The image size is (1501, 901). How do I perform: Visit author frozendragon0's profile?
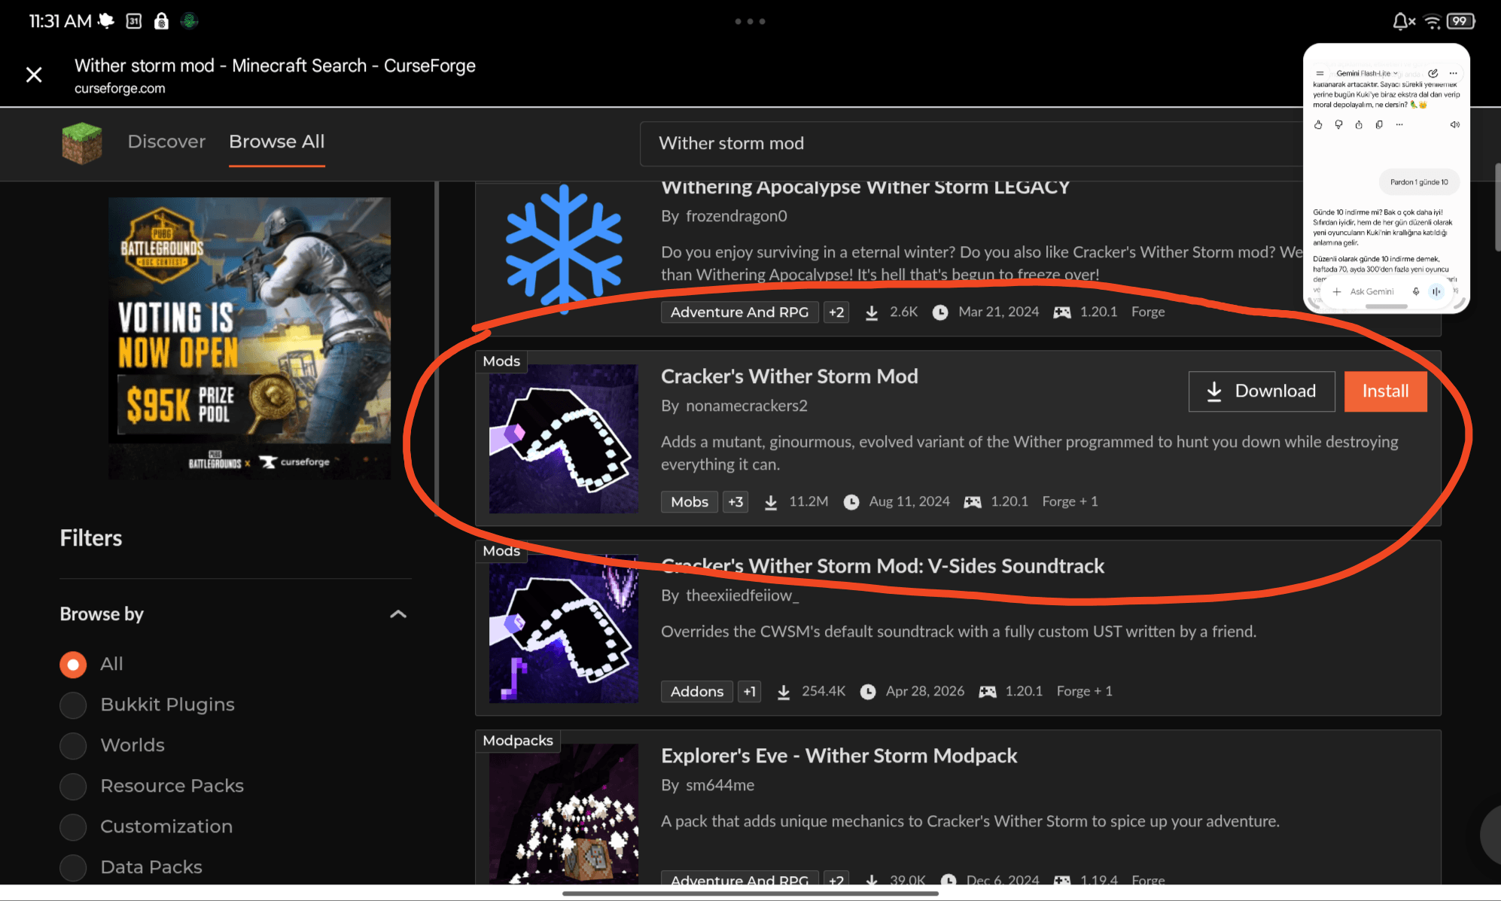[x=736, y=216]
